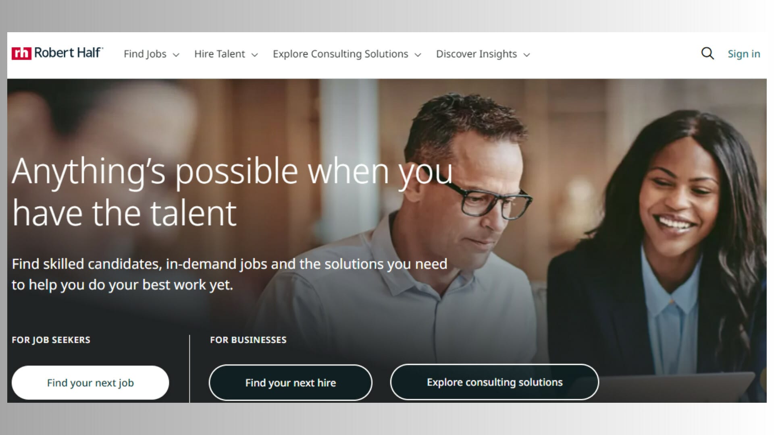
Task: Click the Explore consulting solutions button
Action: pos(494,382)
